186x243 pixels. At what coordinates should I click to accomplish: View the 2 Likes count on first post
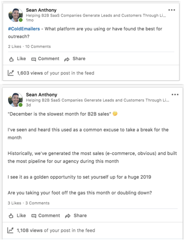(x=15, y=47)
